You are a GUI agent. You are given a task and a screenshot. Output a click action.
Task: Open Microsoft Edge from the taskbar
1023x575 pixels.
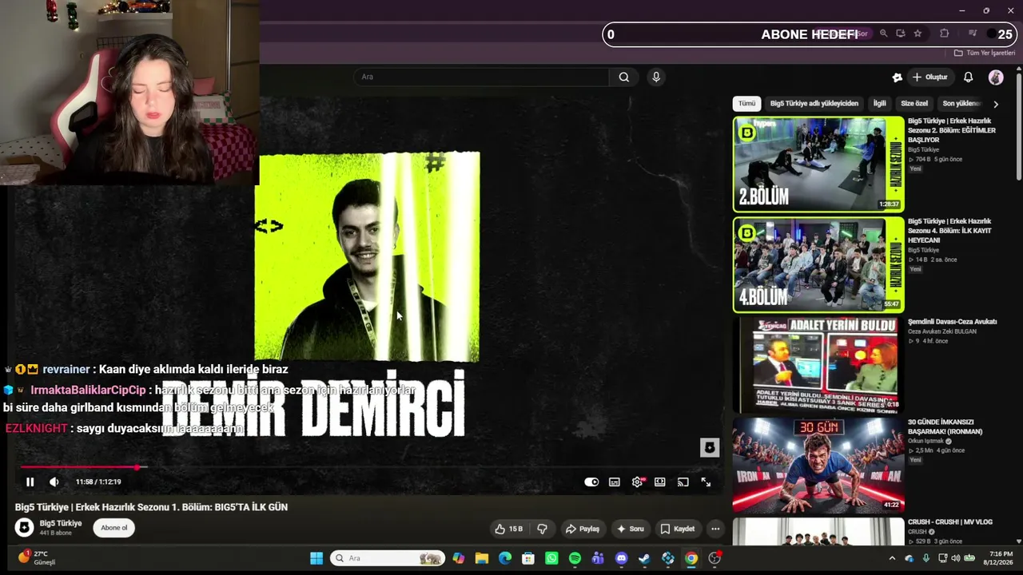click(504, 558)
